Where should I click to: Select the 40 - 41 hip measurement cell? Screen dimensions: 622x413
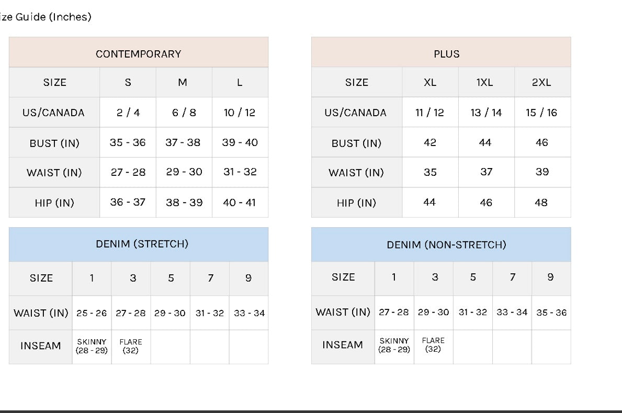coord(240,203)
